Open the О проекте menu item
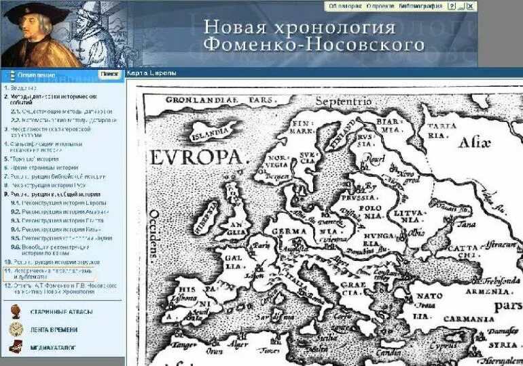 coord(380,6)
